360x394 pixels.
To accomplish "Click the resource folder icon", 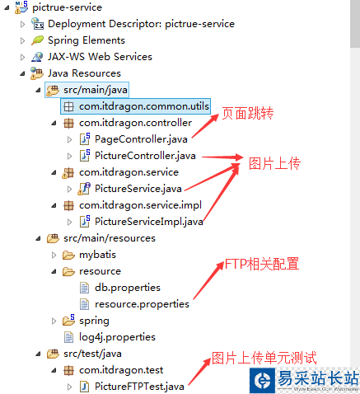I will pyautogui.click(x=68, y=271).
